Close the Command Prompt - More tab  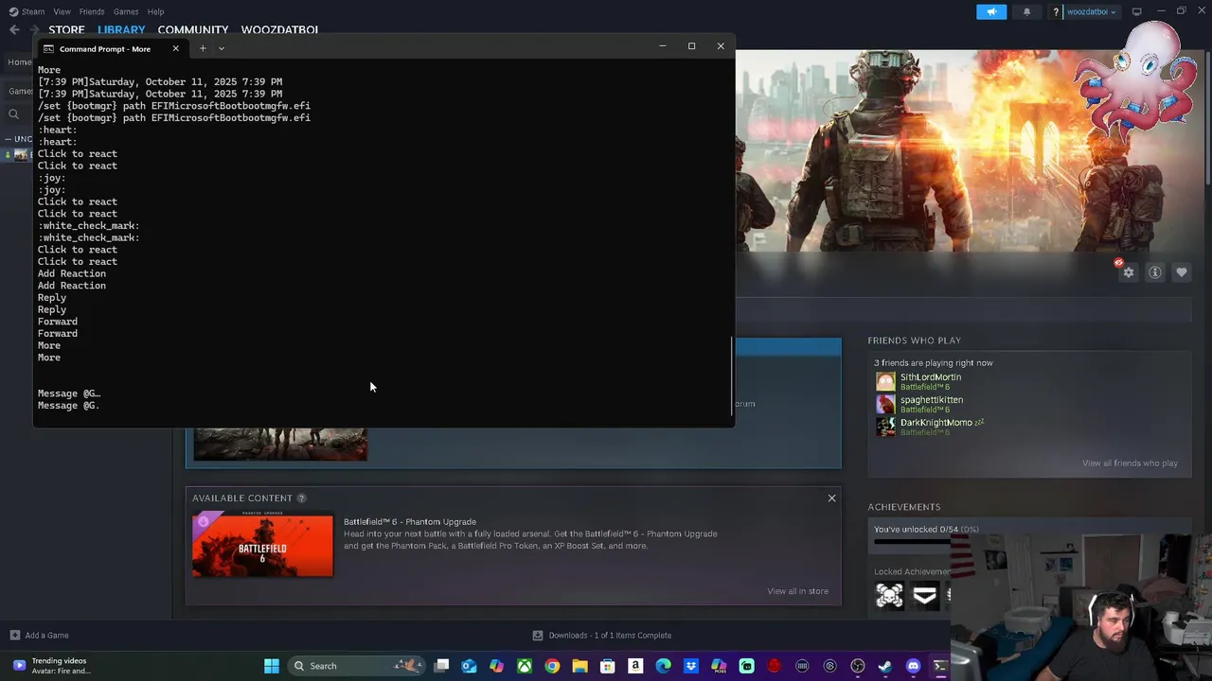click(175, 48)
